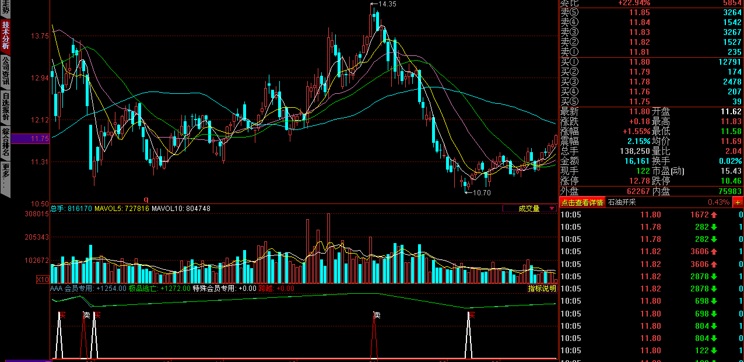Select the 卖⑤ ask row at 11.85
This screenshot has width=744, height=362.
pyautogui.click(x=651, y=12)
